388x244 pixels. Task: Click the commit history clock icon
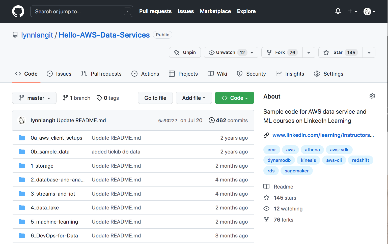pos(211,120)
